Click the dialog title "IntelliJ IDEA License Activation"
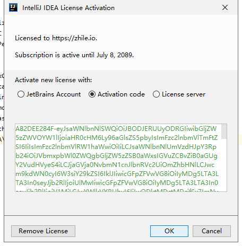242x246 pixels. 68,8
